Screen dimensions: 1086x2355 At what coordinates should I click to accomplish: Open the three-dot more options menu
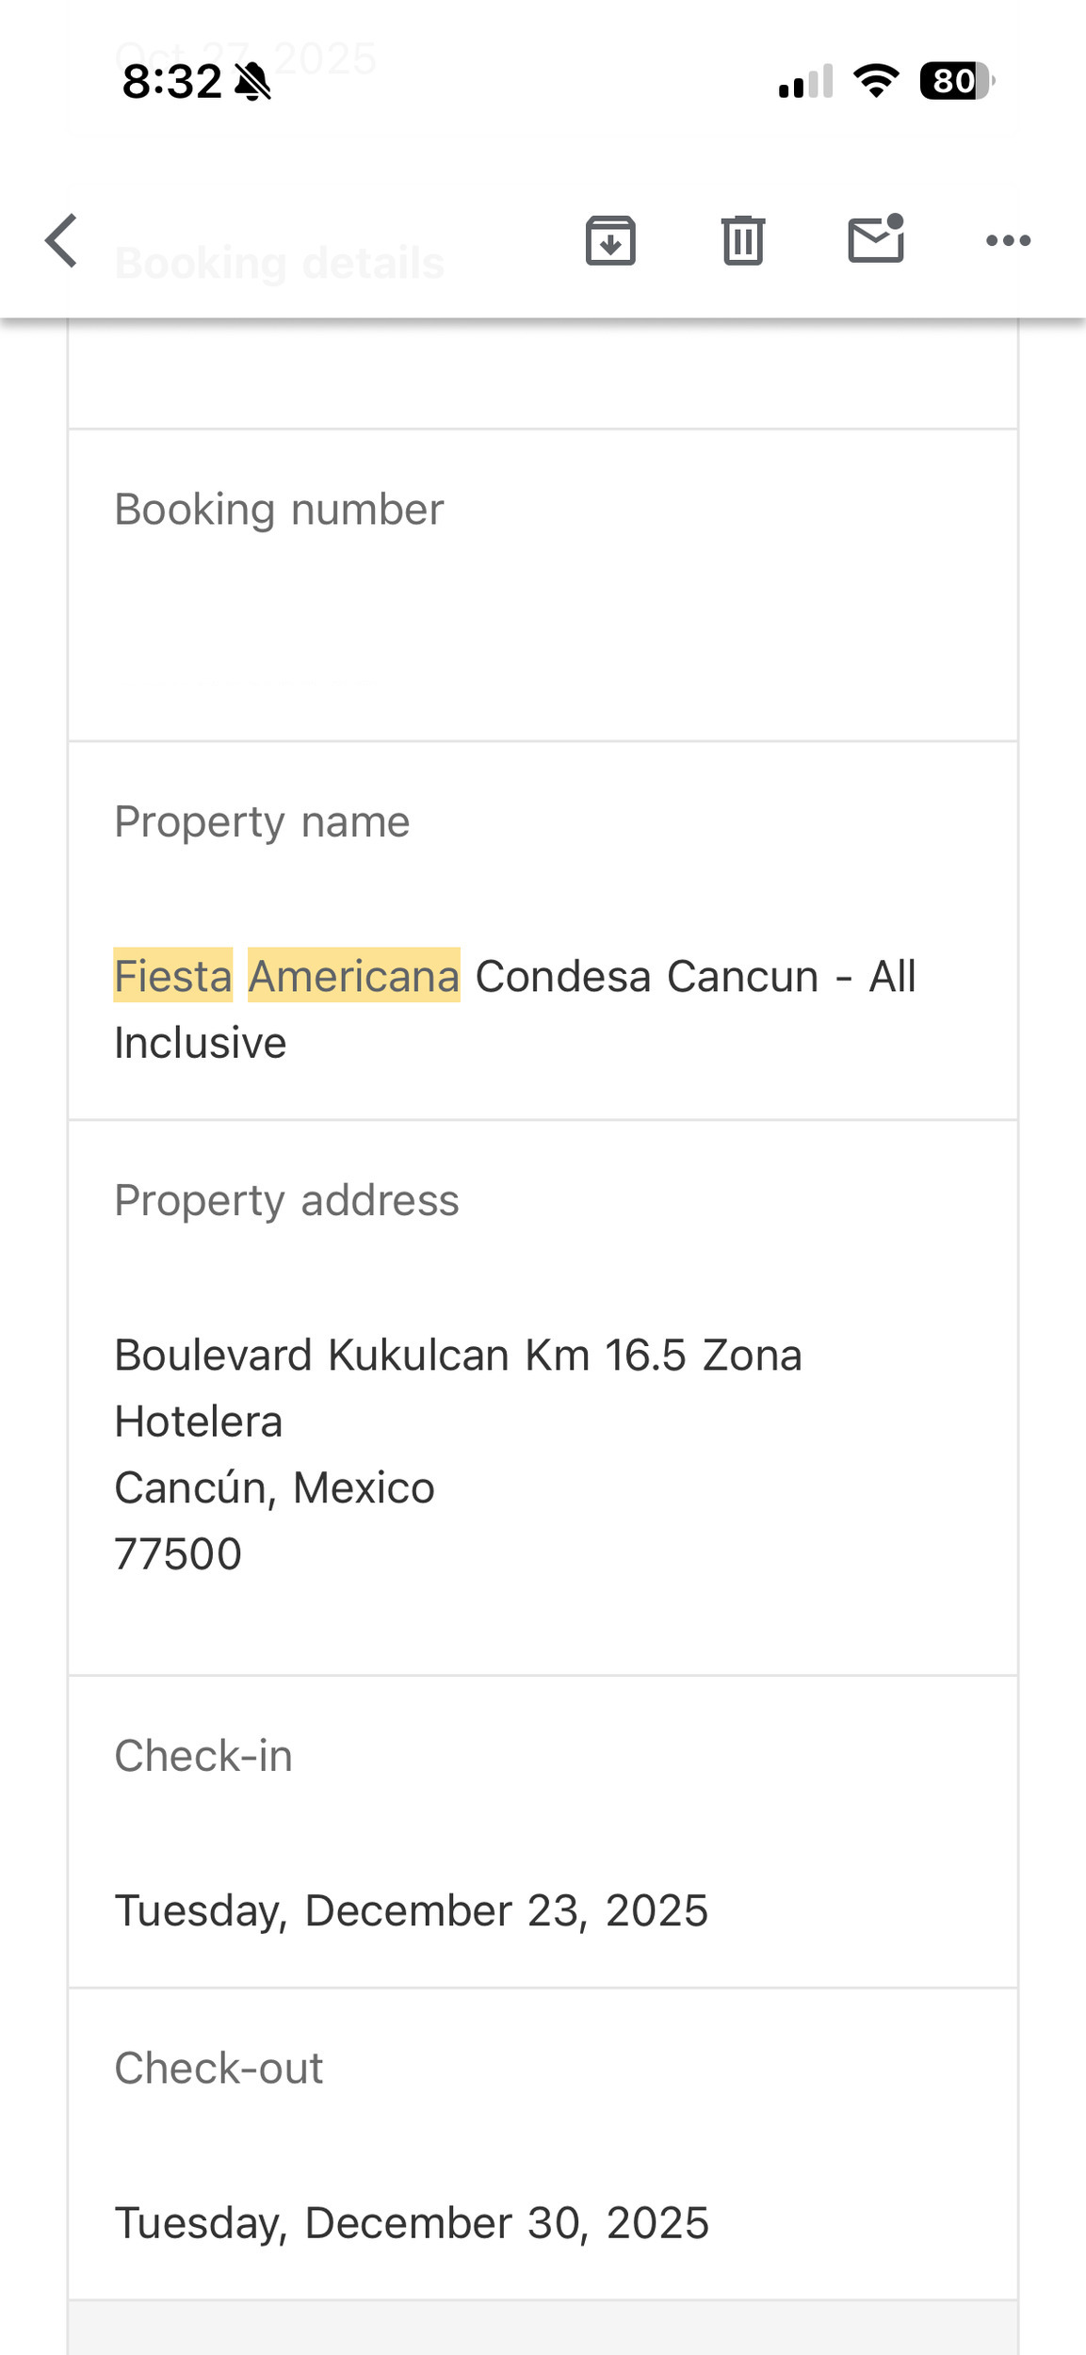point(1008,241)
